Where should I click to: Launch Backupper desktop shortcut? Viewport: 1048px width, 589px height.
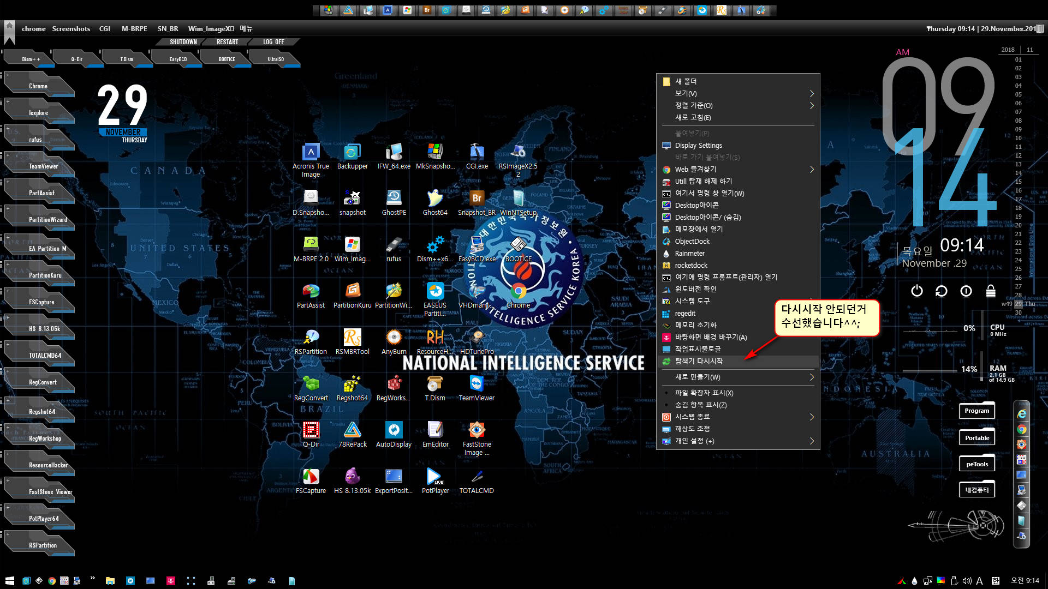tap(352, 157)
